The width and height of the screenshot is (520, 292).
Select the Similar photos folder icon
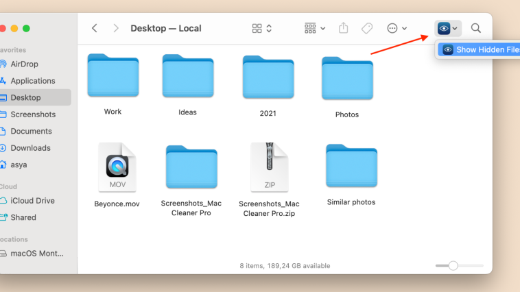pyautogui.click(x=351, y=165)
